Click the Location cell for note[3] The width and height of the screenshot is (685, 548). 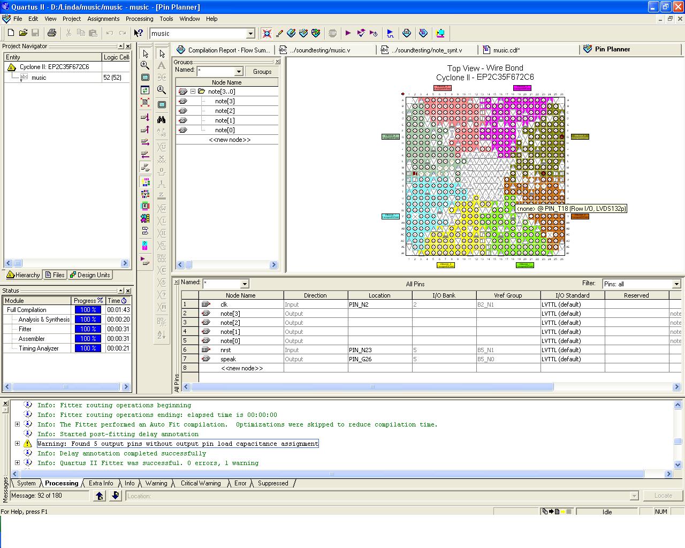pyautogui.click(x=379, y=314)
